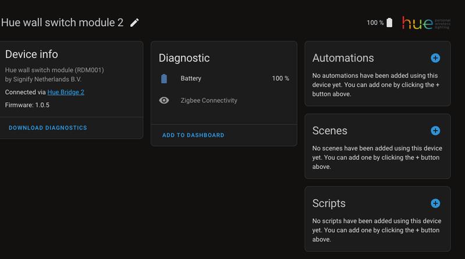Click the eye icon for Zigbee Connectivity

164,100
